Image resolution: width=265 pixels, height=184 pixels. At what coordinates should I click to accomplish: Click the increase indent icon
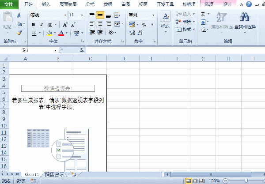100,32
